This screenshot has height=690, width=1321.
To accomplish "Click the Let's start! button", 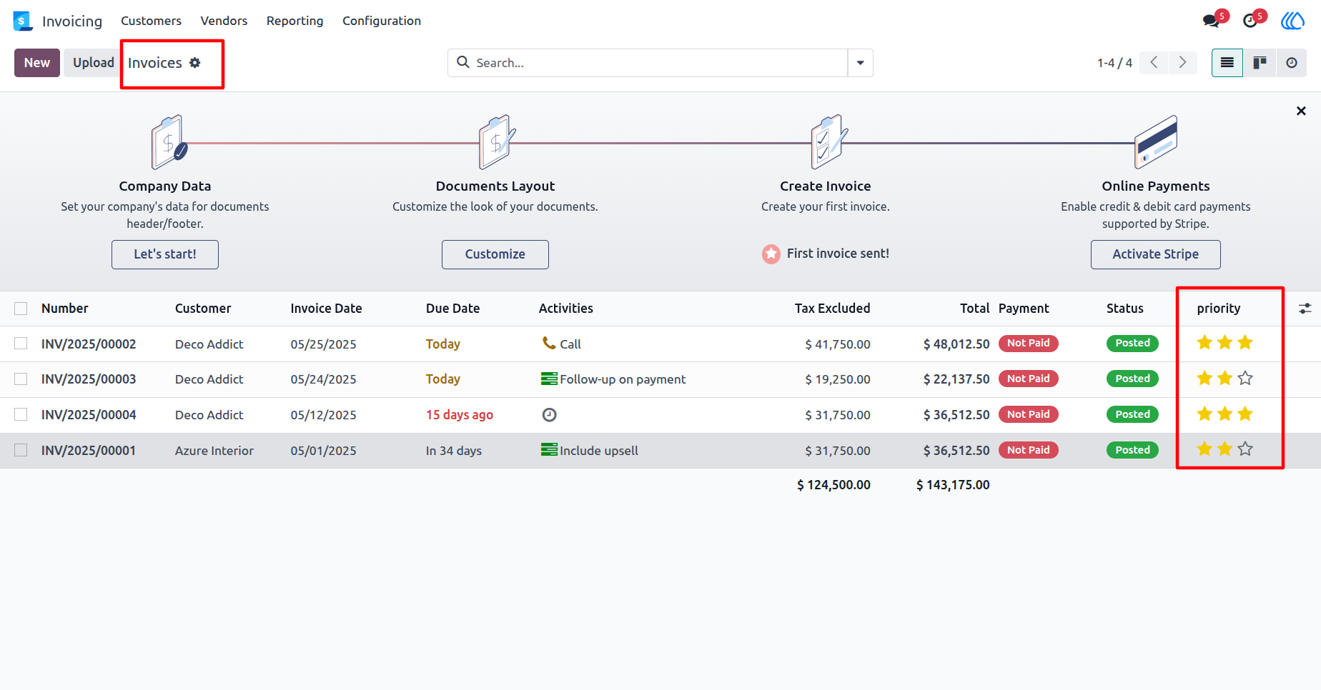I will [165, 254].
